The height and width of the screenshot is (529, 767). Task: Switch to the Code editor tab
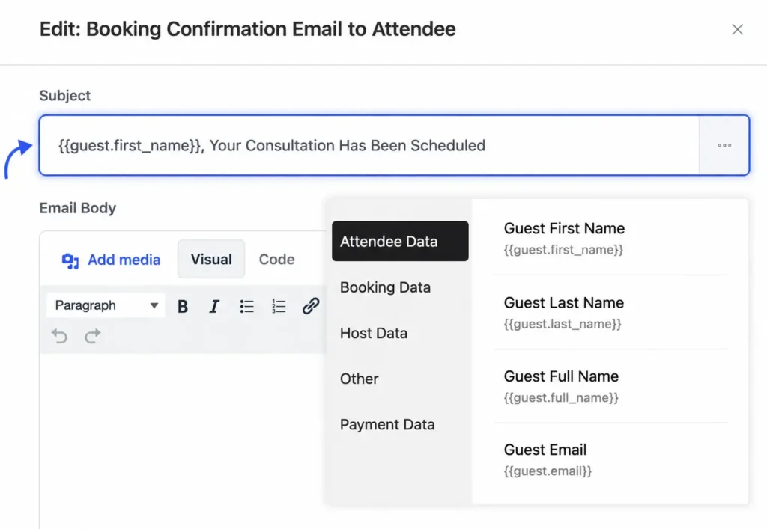(x=277, y=260)
